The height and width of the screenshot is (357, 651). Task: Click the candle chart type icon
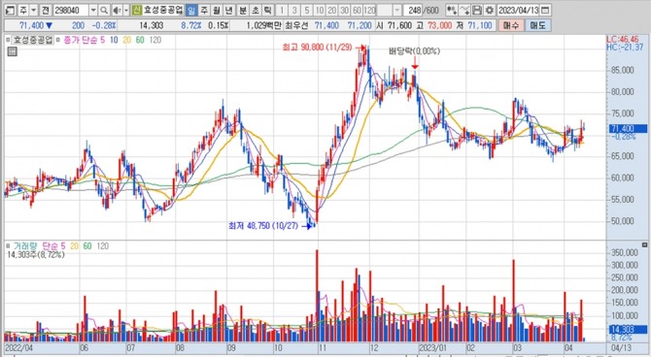pyautogui.click(x=452, y=10)
